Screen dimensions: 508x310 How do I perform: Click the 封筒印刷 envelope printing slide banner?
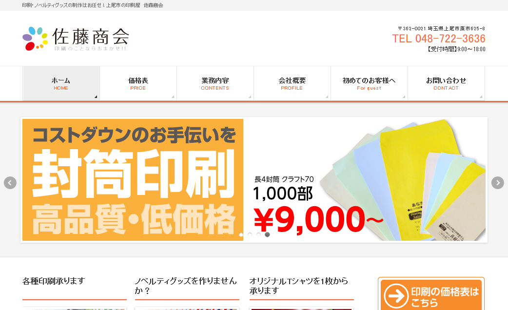254,180
